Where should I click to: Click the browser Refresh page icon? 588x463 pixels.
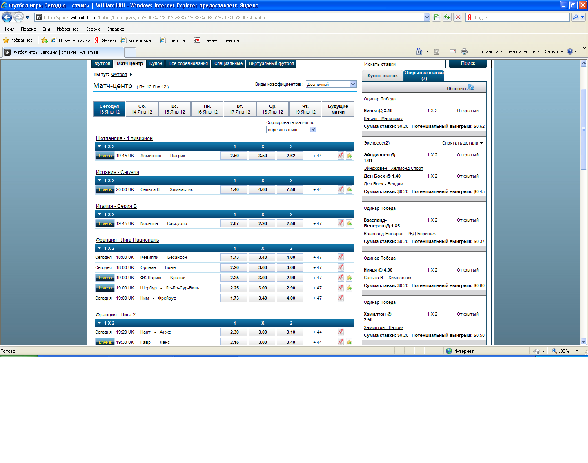(x=447, y=17)
